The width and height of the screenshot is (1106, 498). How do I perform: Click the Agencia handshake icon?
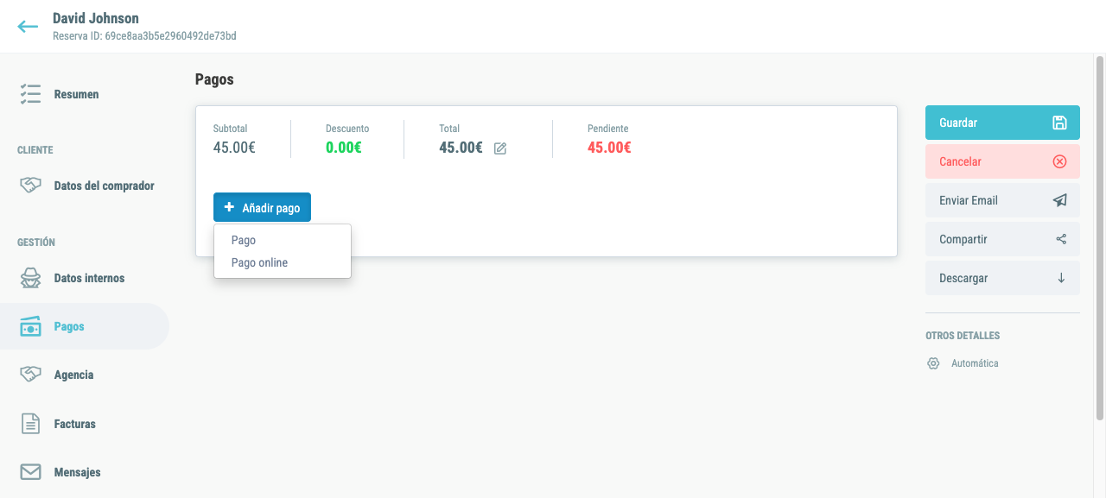(31, 375)
